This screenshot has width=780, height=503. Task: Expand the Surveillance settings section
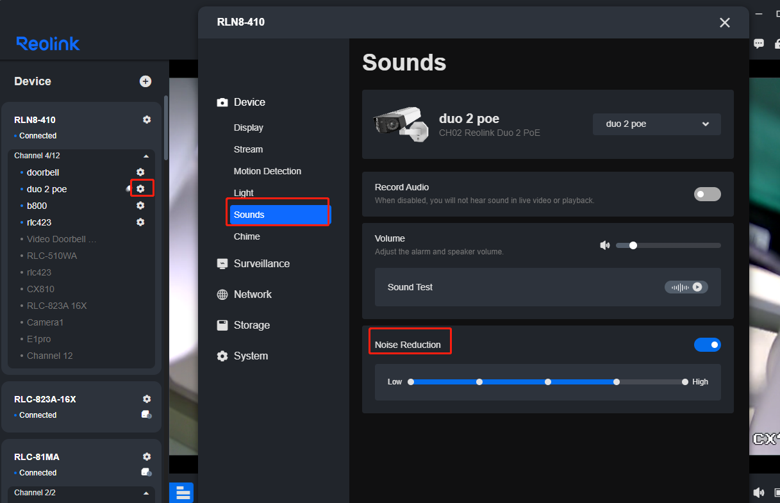(253, 263)
